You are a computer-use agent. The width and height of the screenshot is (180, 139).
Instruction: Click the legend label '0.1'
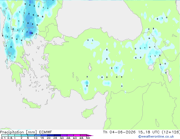point(3,138)
